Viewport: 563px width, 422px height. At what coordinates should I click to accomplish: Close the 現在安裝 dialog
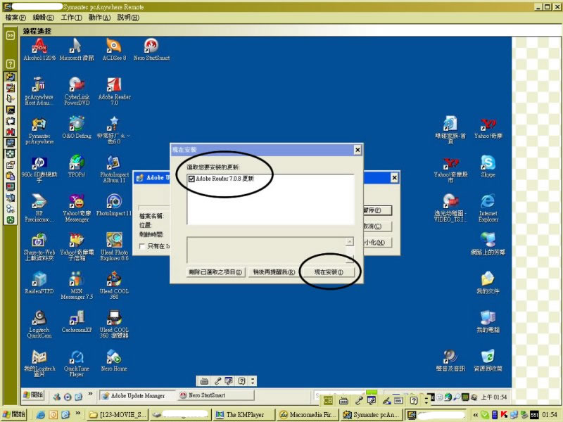point(358,150)
